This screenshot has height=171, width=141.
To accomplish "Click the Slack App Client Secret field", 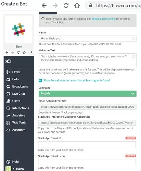I will [x=87, y=162].
